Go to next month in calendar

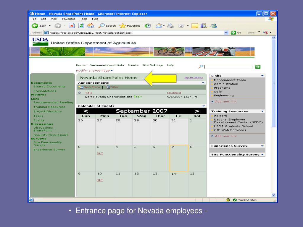(x=197, y=111)
